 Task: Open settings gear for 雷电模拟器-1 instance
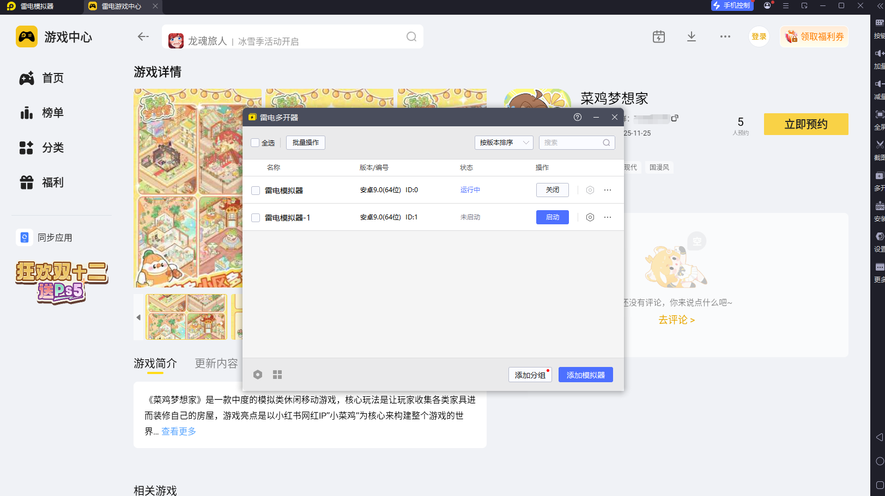[x=590, y=217]
